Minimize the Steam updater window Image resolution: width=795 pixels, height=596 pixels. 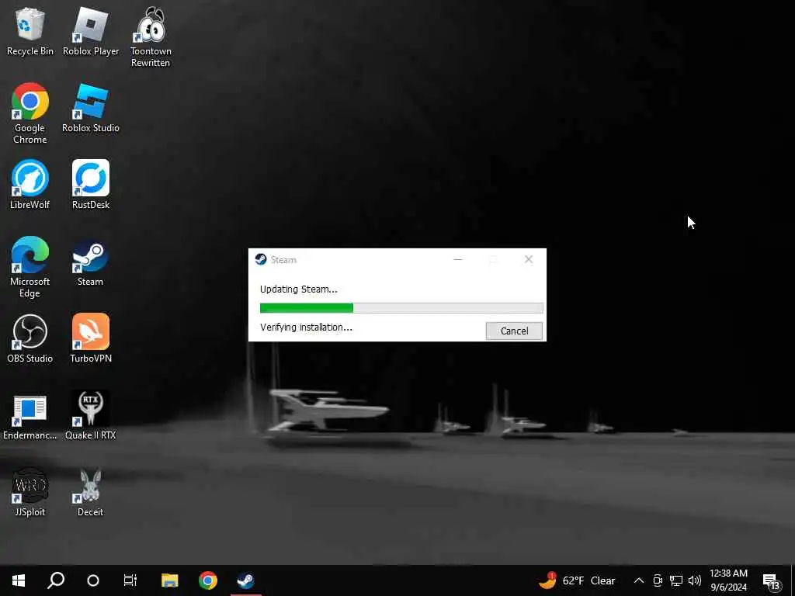coord(458,259)
